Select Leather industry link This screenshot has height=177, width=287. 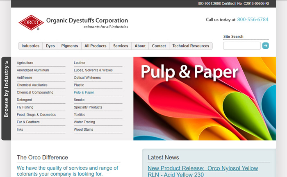pyautogui.click(x=80, y=63)
